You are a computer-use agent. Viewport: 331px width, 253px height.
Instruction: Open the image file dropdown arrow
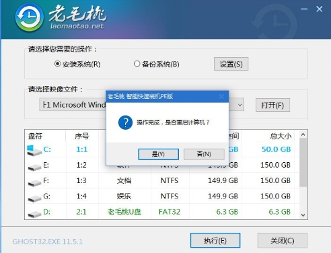point(240,105)
